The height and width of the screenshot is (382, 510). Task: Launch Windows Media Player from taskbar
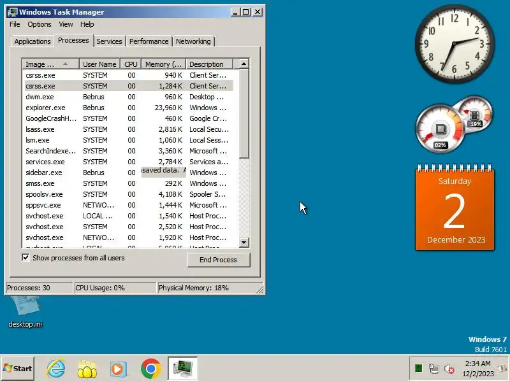pyautogui.click(x=118, y=369)
